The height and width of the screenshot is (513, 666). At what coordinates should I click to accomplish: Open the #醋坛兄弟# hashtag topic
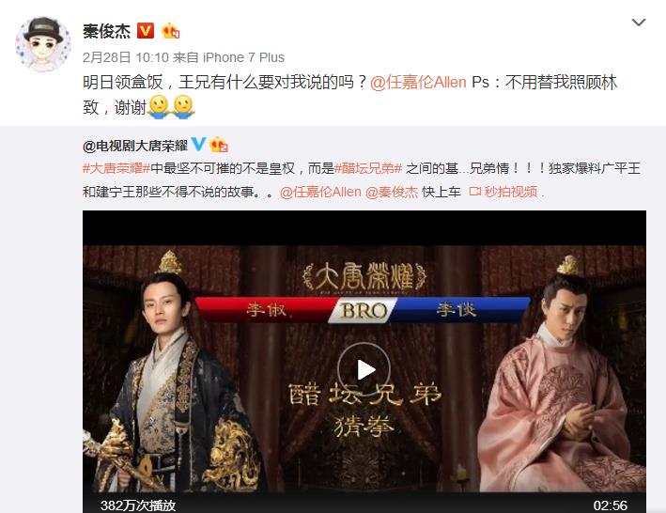point(368,168)
